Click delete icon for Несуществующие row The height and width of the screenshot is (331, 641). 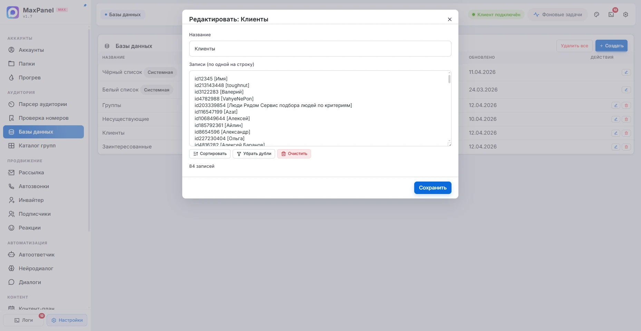point(626,119)
